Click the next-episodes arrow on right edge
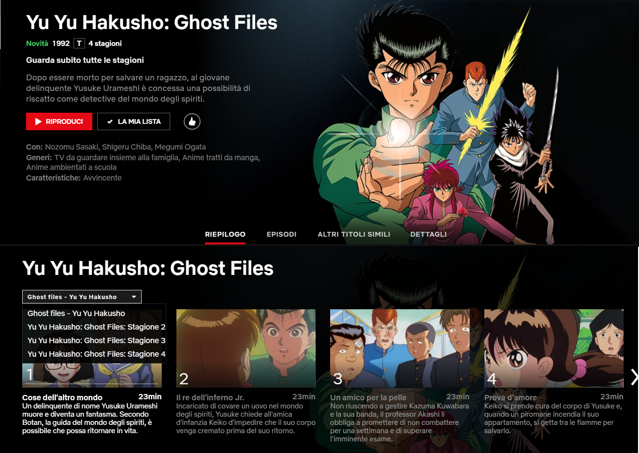Screen dimensions: 639x453 (634, 377)
